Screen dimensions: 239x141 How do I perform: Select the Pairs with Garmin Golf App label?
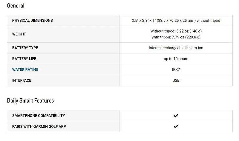tap(39, 126)
